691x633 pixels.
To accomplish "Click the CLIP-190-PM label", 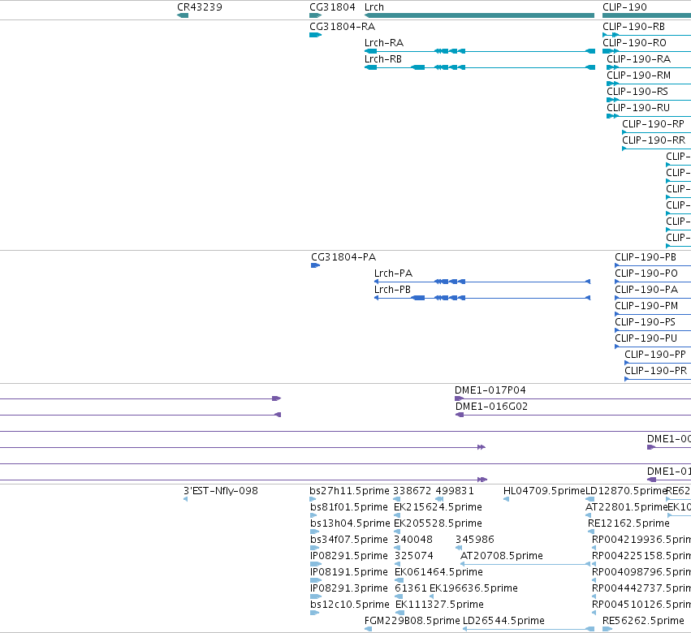I will [646, 306].
